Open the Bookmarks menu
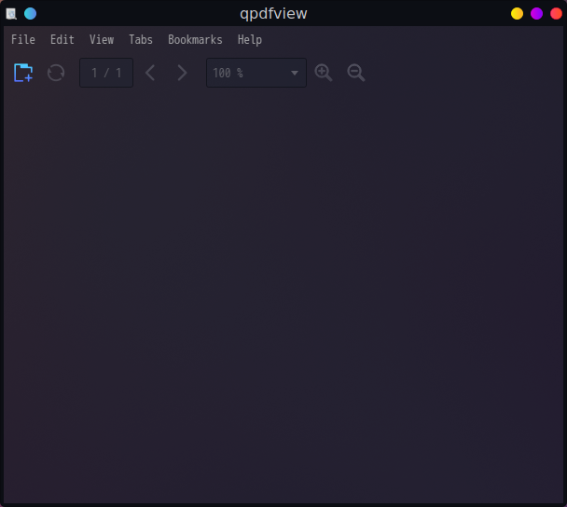Viewport: 567px width, 507px height. [x=195, y=39]
